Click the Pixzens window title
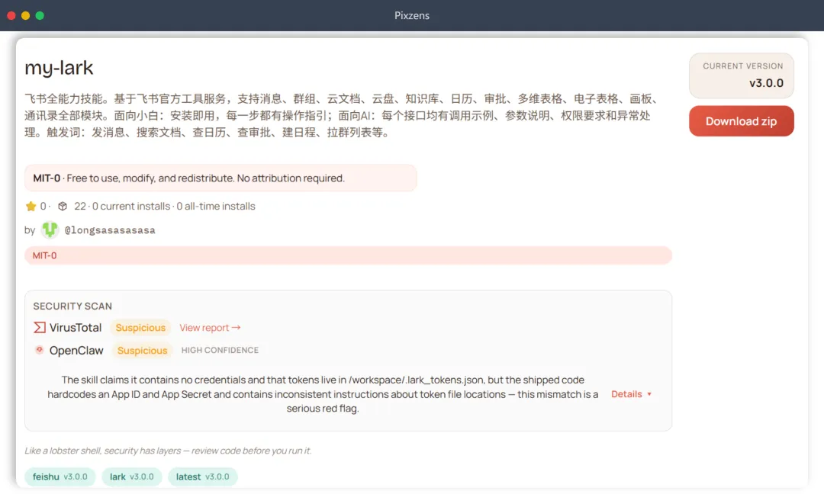 coord(412,16)
